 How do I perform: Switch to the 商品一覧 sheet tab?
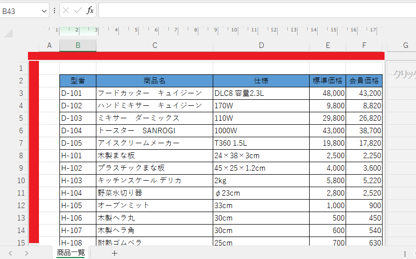[70, 253]
